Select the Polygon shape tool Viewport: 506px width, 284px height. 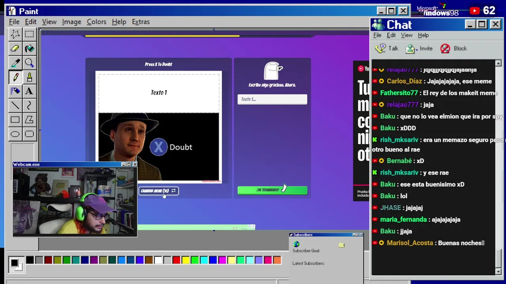29,120
